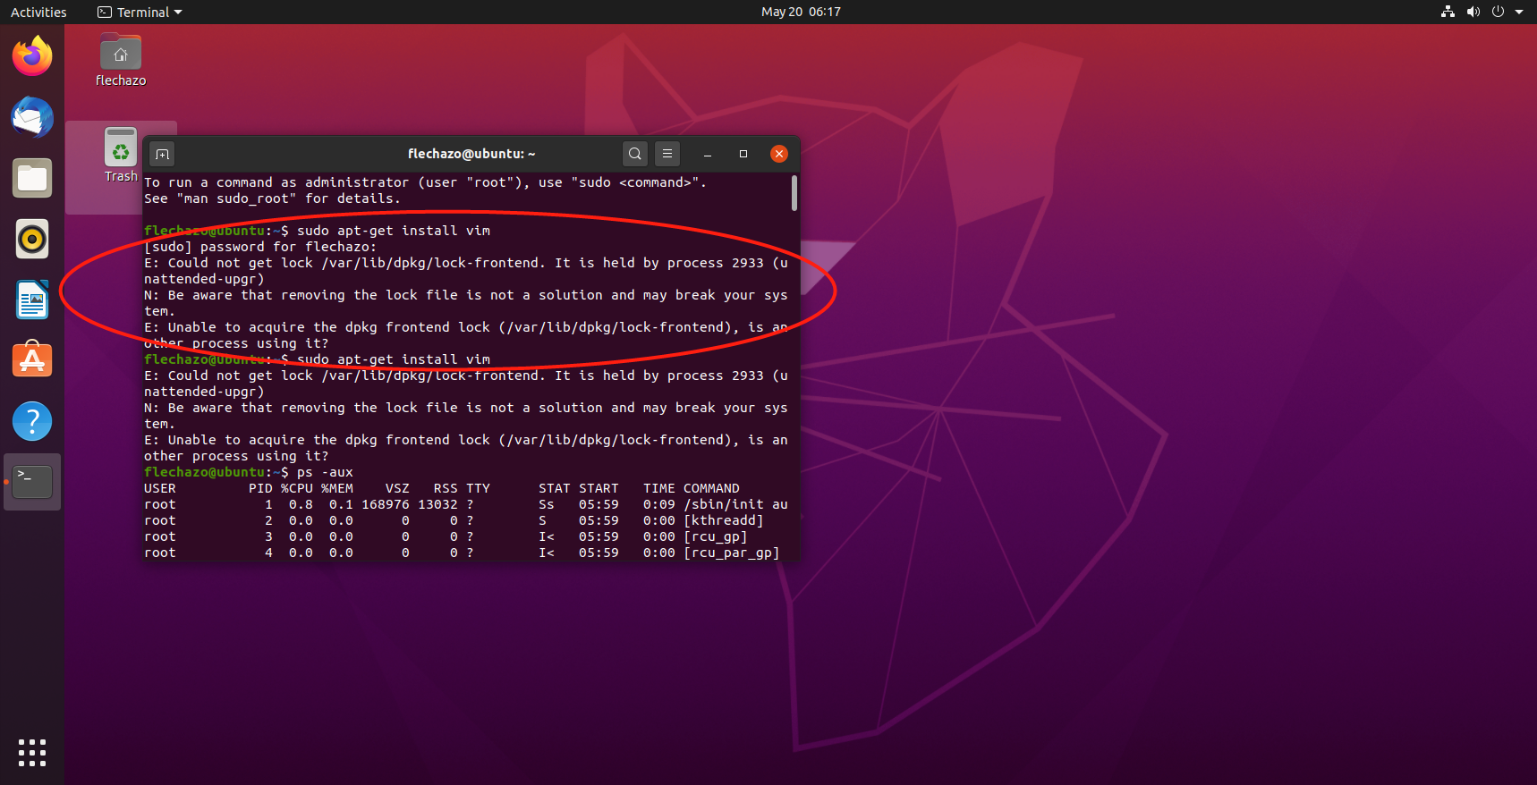Open the terminal hamburger menu
Image resolution: width=1537 pixels, height=785 pixels.
point(667,154)
